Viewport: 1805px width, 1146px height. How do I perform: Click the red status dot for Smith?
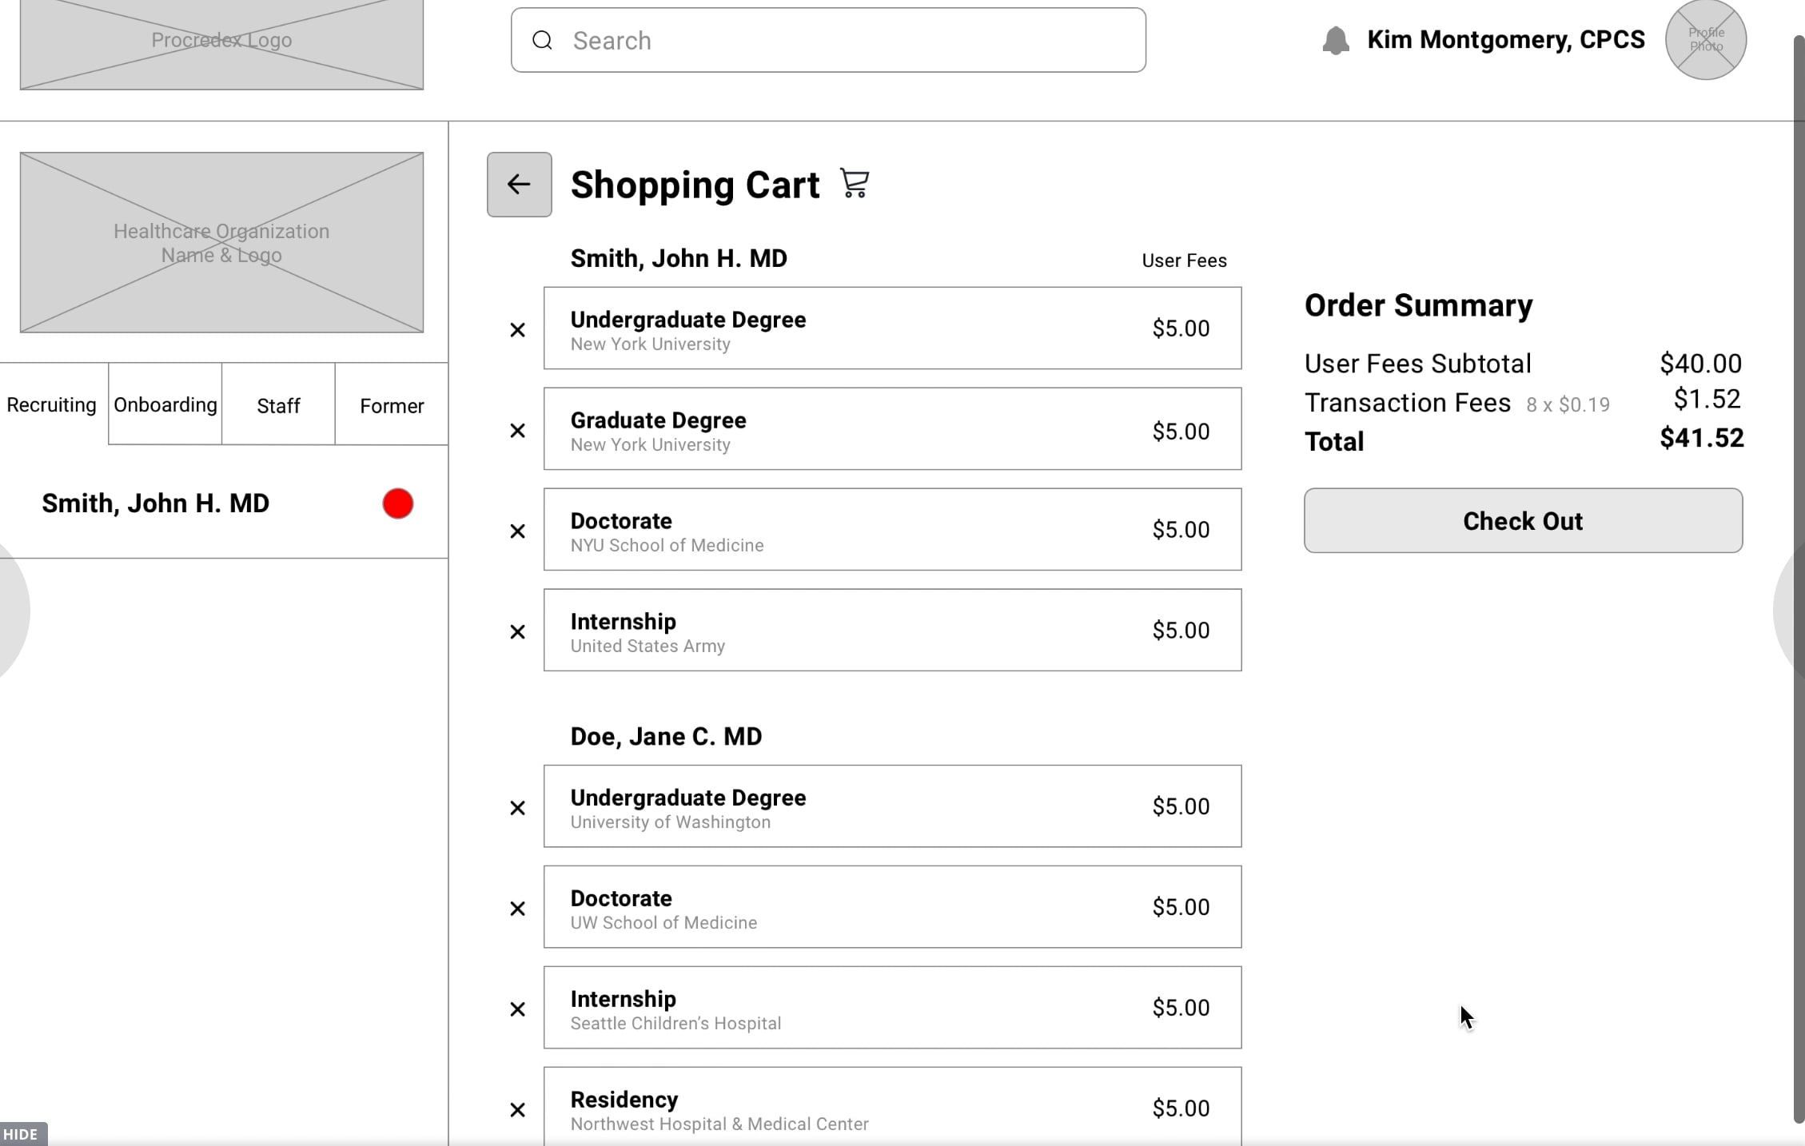397,503
